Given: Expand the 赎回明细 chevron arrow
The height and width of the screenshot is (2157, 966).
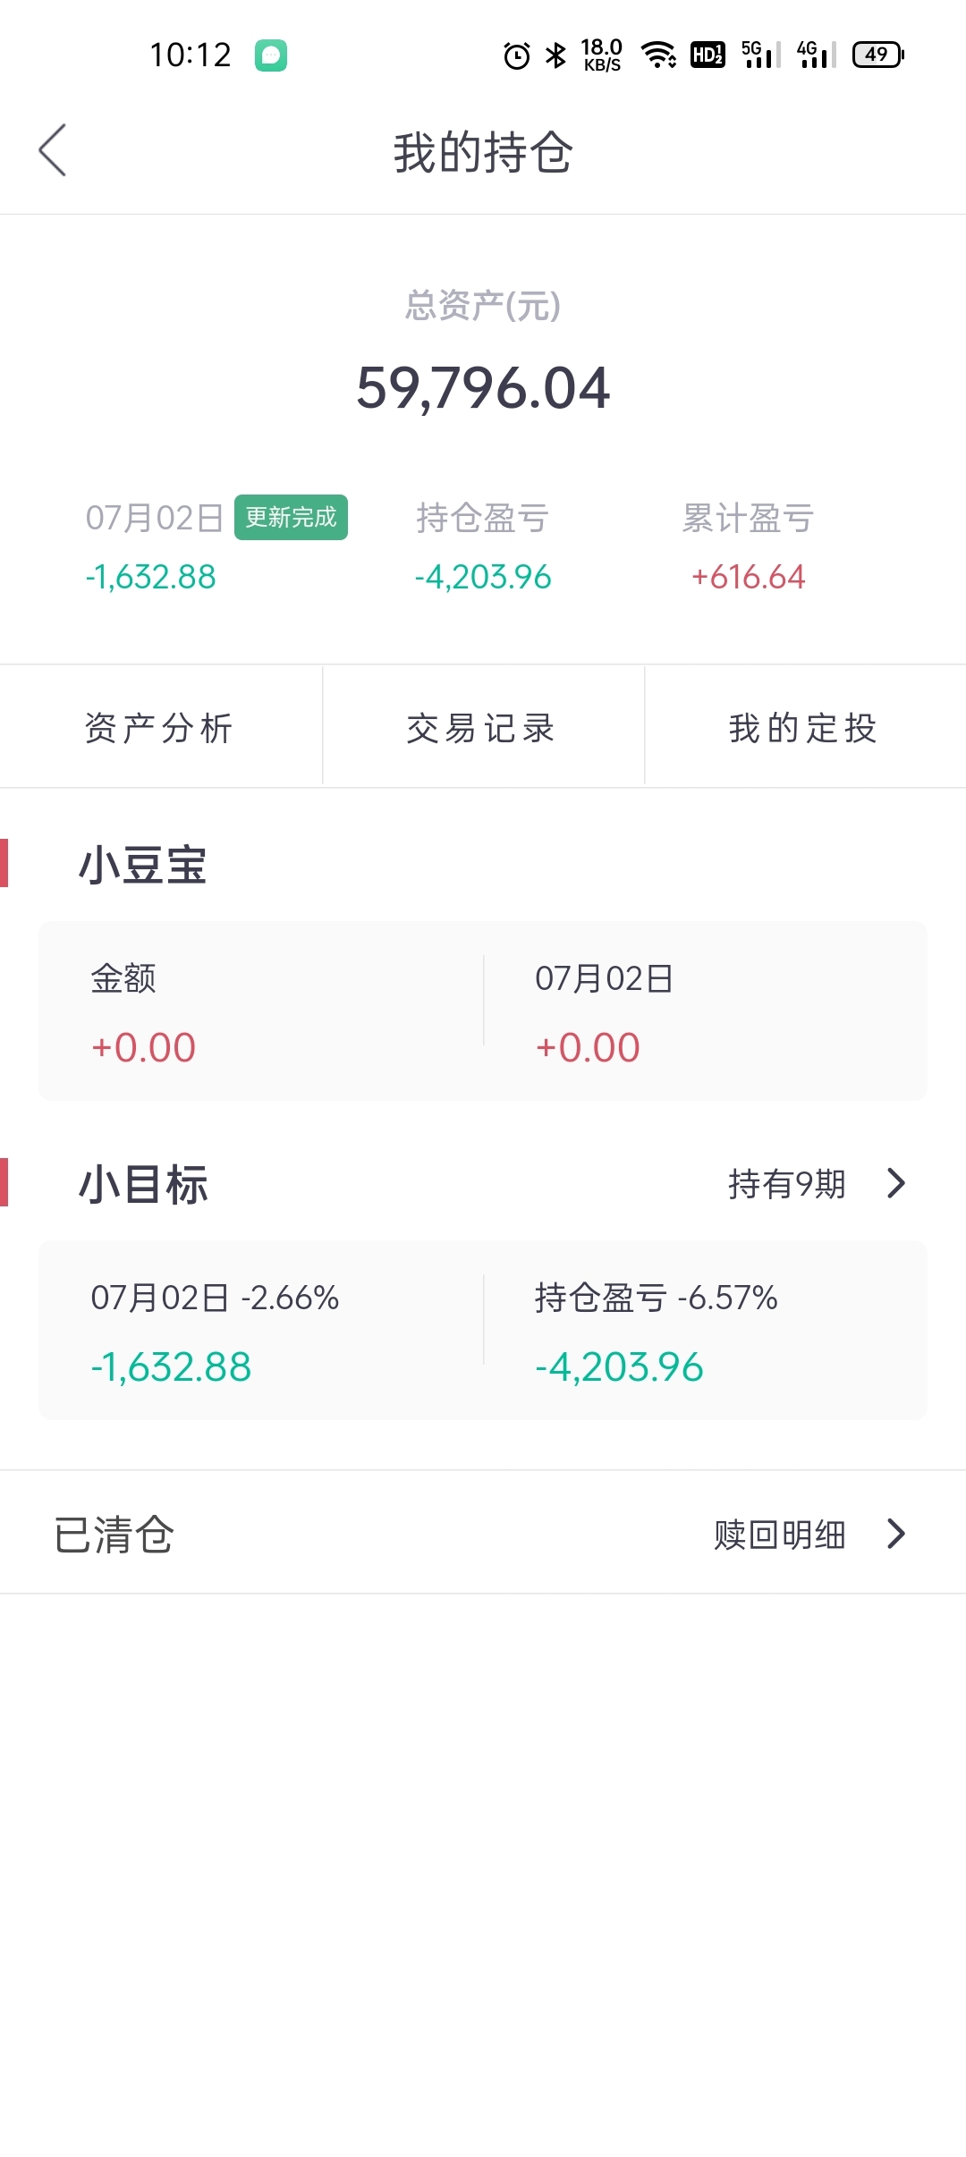Looking at the screenshot, I should point(896,1534).
